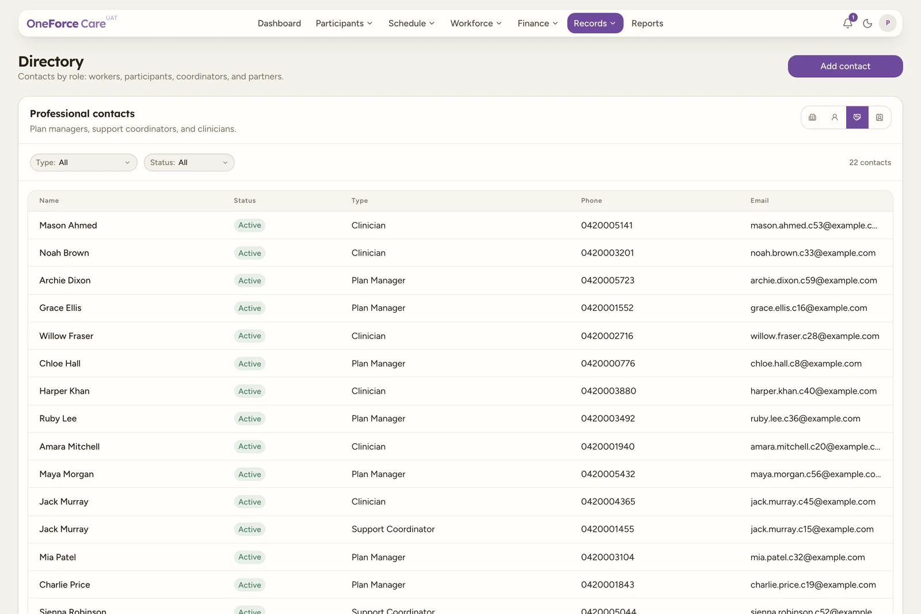Click the Phone column header
This screenshot has height=614, width=921.
[x=591, y=201]
